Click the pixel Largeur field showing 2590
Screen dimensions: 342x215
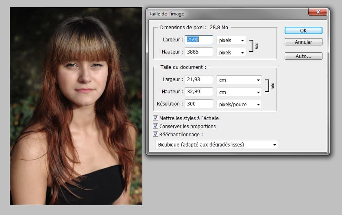[x=199, y=40]
